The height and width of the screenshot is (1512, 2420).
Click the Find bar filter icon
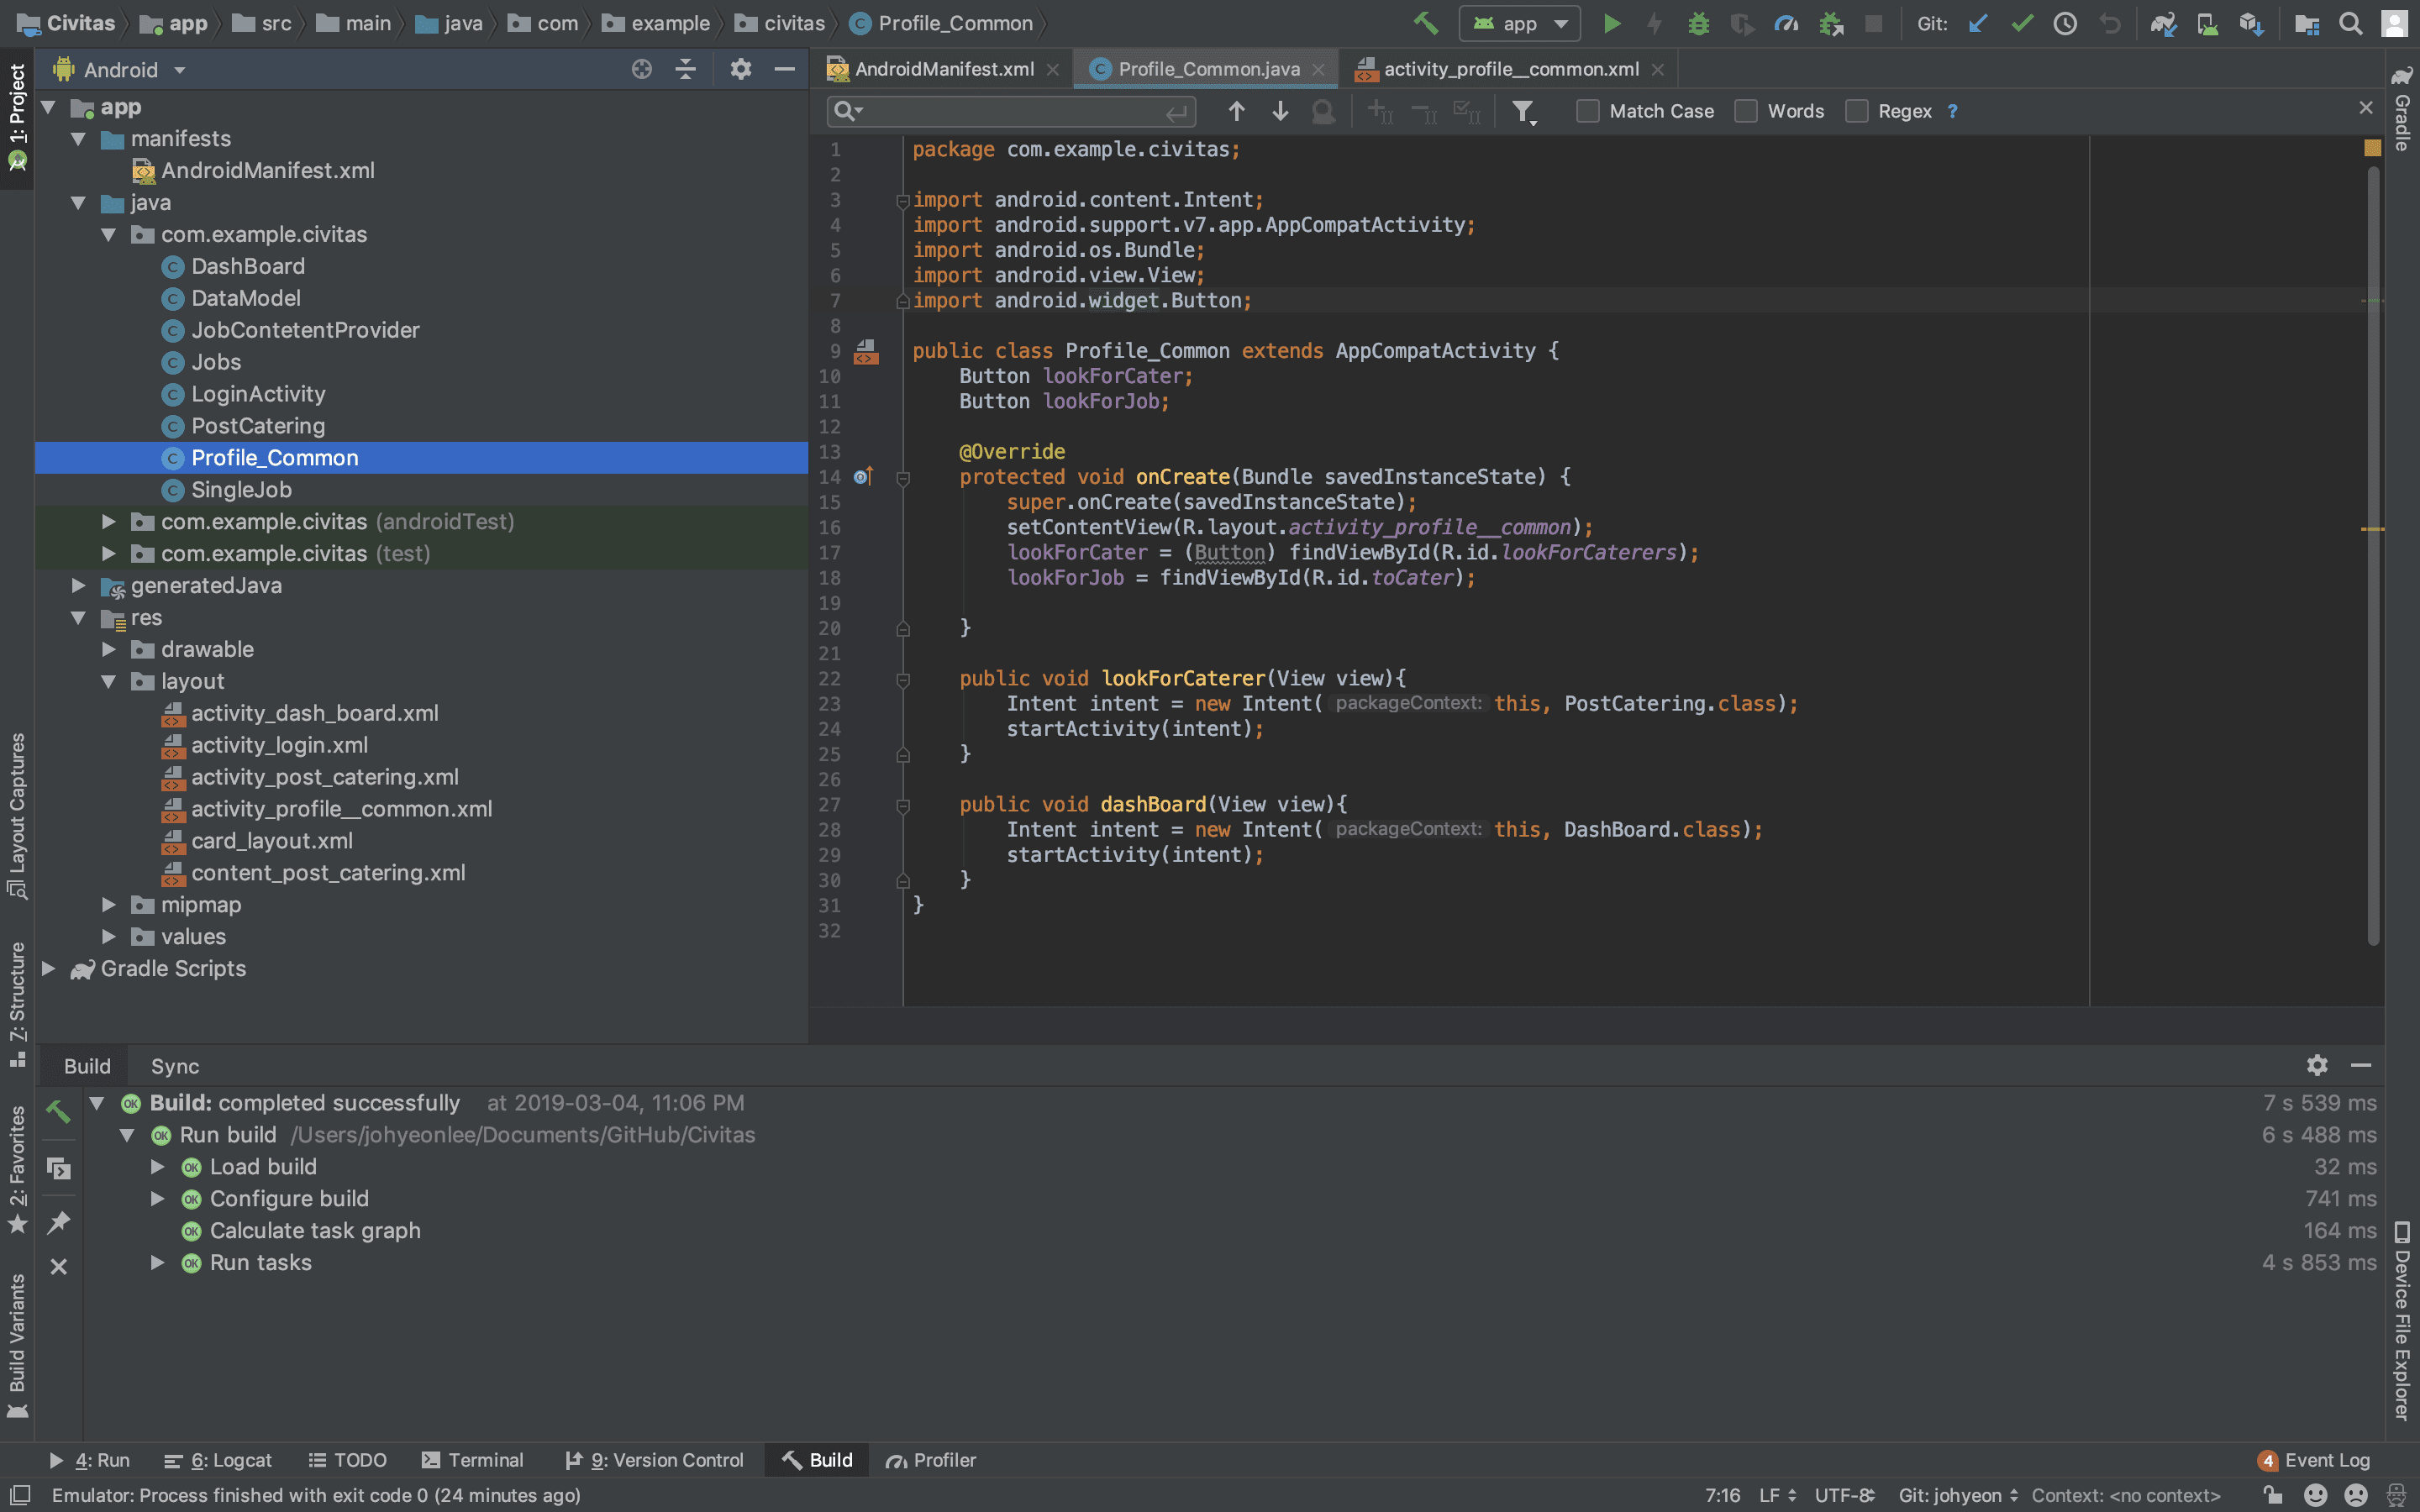coord(1522,111)
